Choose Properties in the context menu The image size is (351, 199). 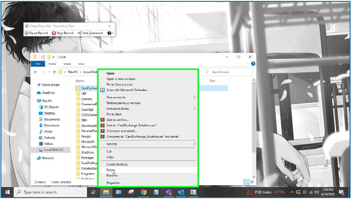148,183
